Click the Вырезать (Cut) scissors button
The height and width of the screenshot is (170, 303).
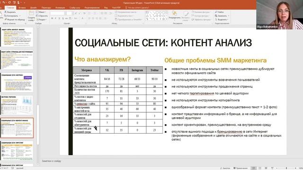tap(10, 12)
